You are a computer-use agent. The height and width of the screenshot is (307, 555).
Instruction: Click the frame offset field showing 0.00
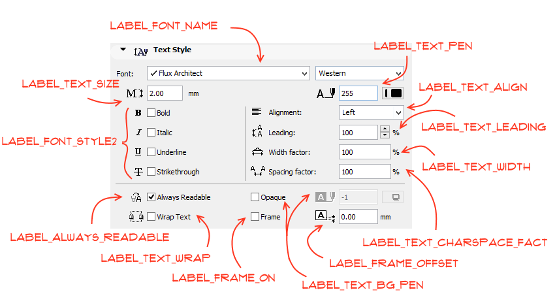(358, 217)
